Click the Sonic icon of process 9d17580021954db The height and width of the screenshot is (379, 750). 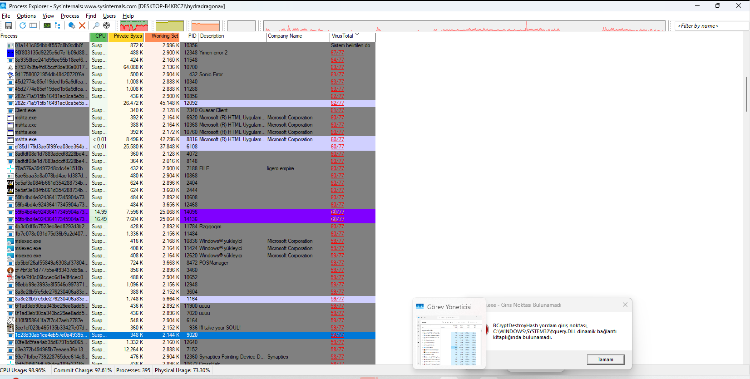point(10,74)
